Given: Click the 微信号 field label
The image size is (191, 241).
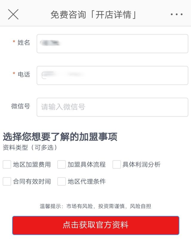Looking at the screenshot, I should [21, 106].
